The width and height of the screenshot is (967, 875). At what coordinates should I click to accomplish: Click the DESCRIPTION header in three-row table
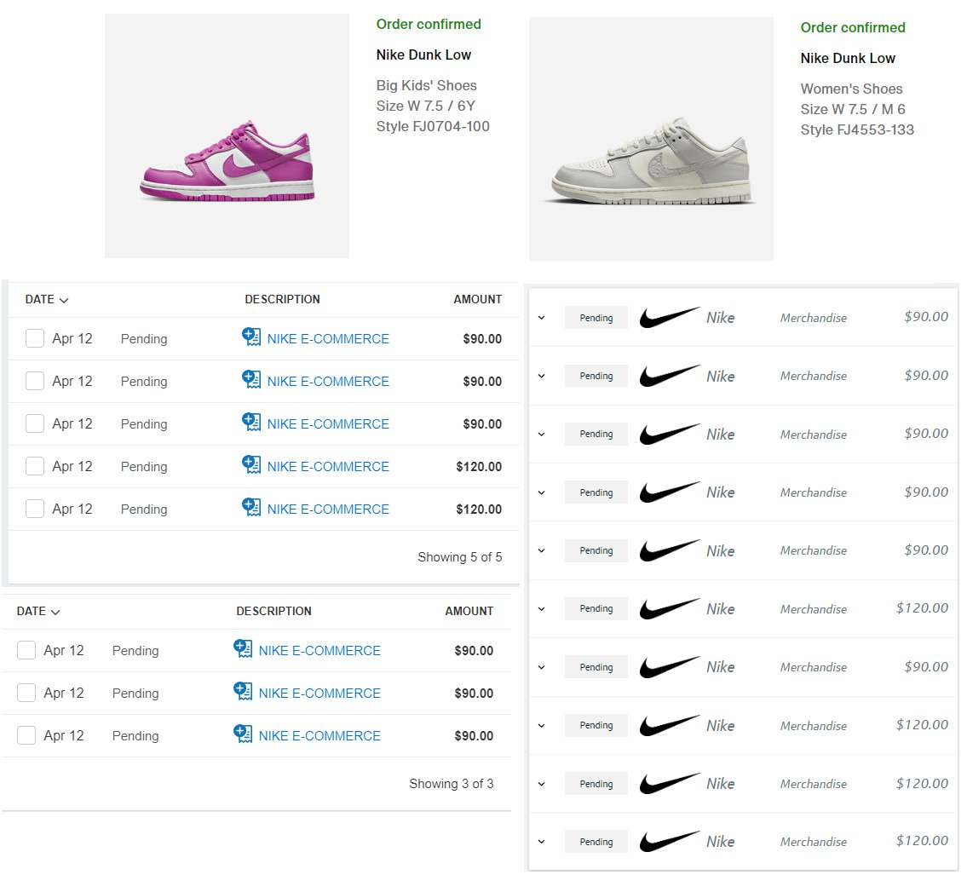pyautogui.click(x=273, y=612)
